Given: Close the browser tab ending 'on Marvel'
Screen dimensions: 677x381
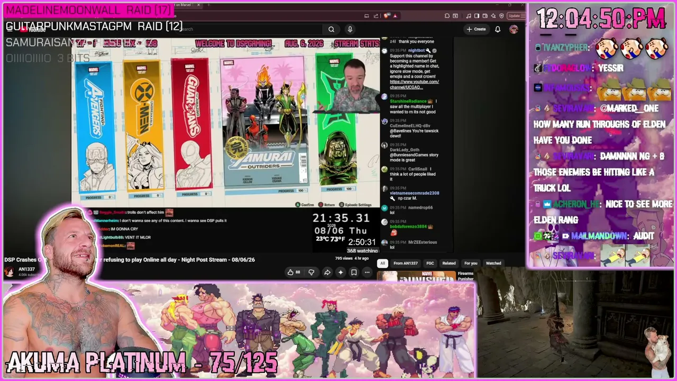Looking at the screenshot, I should pos(198,5).
